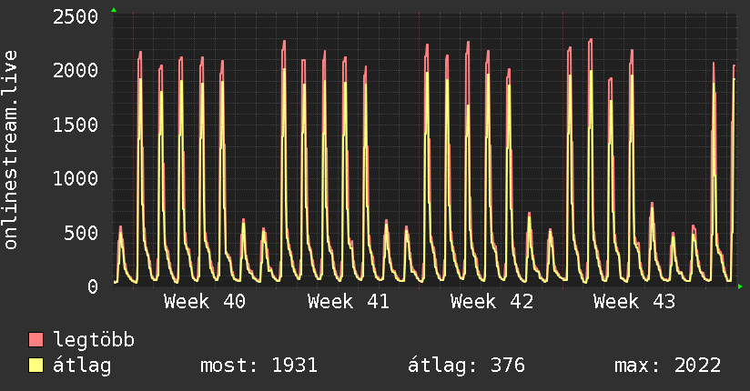Click the most: 1931 value
Image resolution: width=750 pixels, height=391 pixels.
[258, 366]
